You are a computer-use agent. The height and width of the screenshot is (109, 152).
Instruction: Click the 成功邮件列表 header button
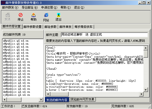pos(22,35)
